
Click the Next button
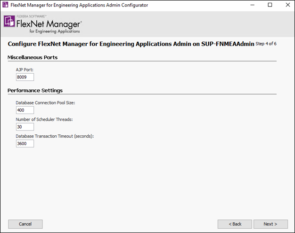point(270,224)
